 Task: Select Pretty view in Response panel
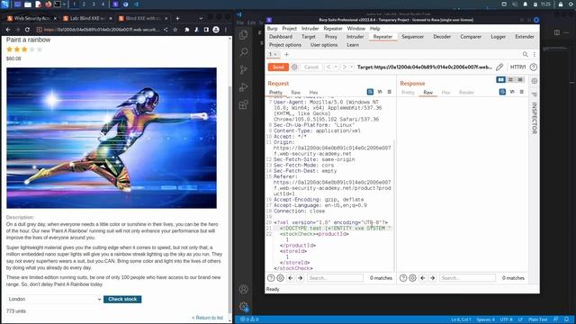click(x=408, y=92)
